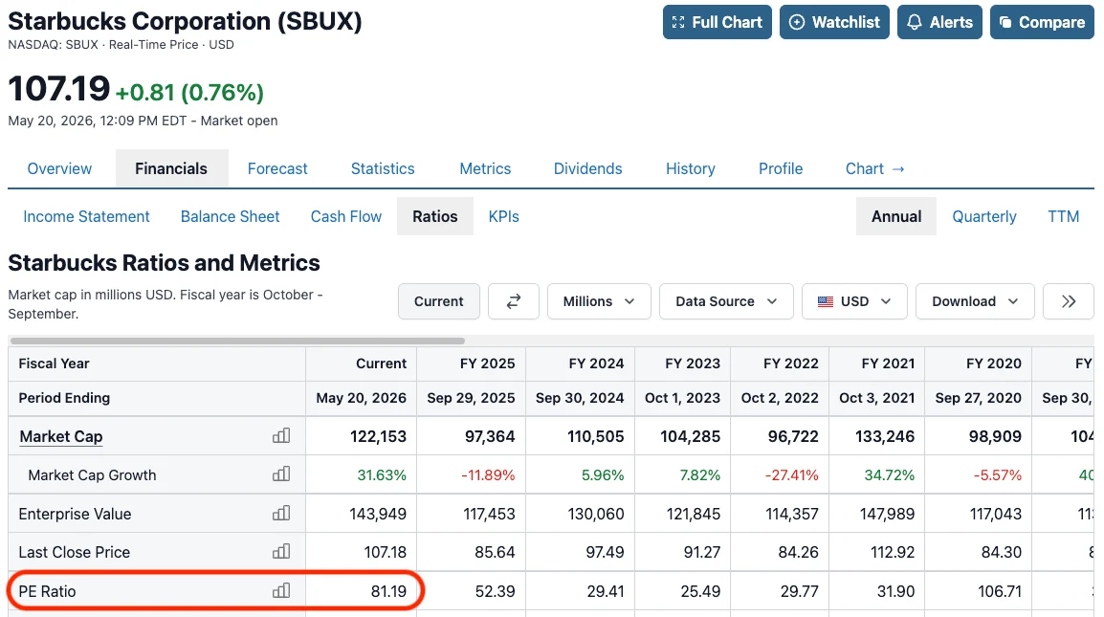Go to the Profile tab
Image resolution: width=1104 pixels, height=617 pixels.
click(x=780, y=169)
